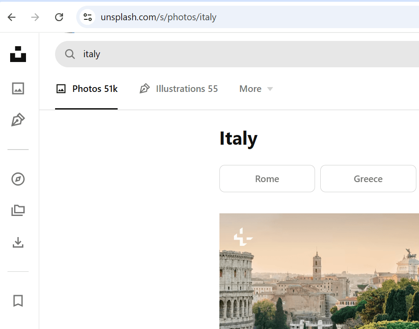Open site settings from the address bar
The width and height of the screenshot is (419, 329).
[x=87, y=17]
